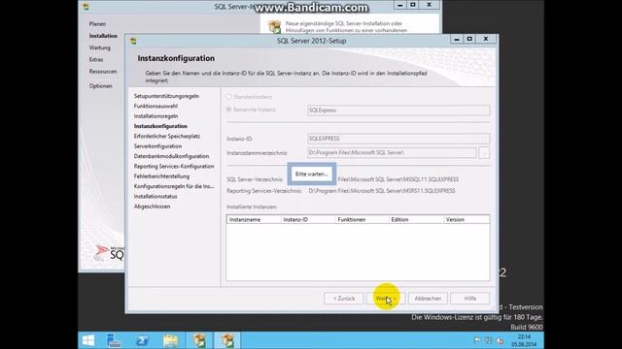Select Installationsstatus step
This screenshot has height=349, width=622.
coord(155,196)
